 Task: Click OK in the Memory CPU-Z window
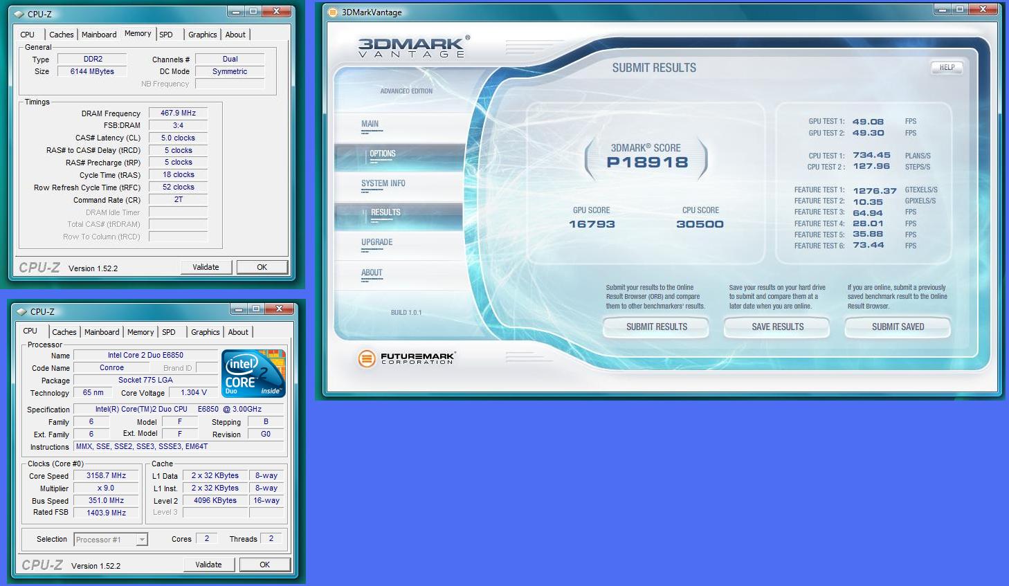coord(262,267)
